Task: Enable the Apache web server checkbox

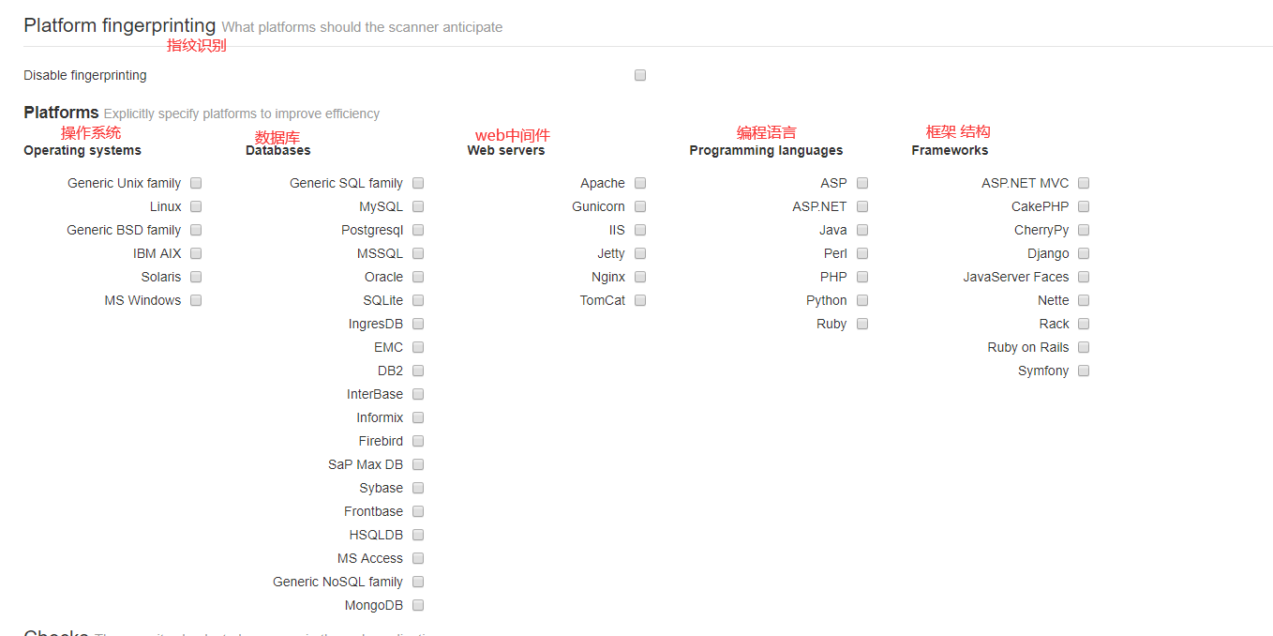Action: (x=640, y=183)
